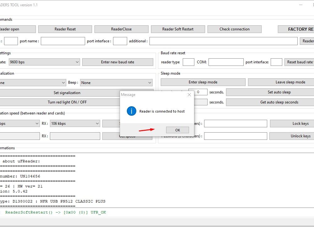Open the 9600 bps baud rate dropdown
Viewport: 314px width, 227px height.
point(44,62)
